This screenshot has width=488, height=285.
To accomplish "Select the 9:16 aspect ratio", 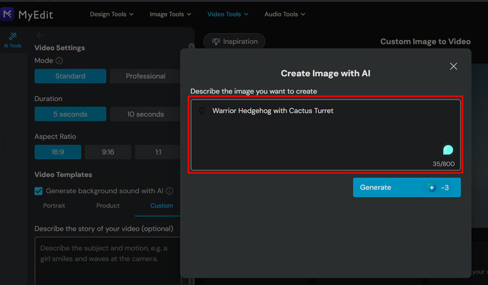I will click(108, 152).
